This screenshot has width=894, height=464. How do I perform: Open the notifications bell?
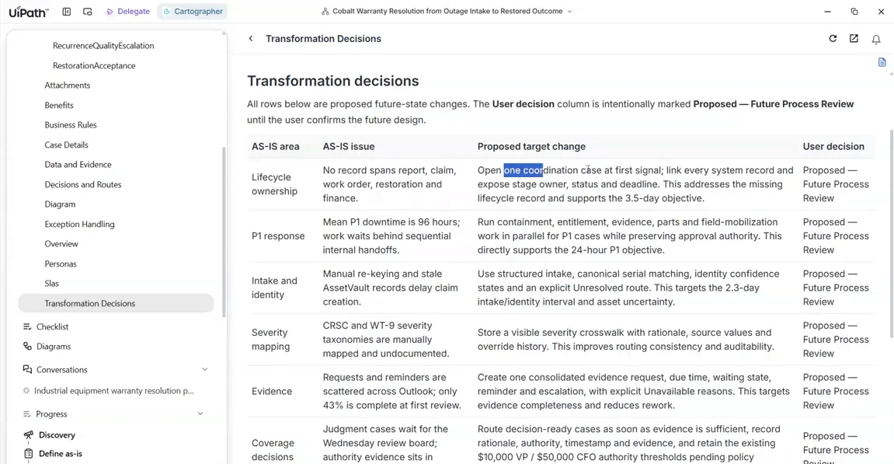tap(876, 40)
